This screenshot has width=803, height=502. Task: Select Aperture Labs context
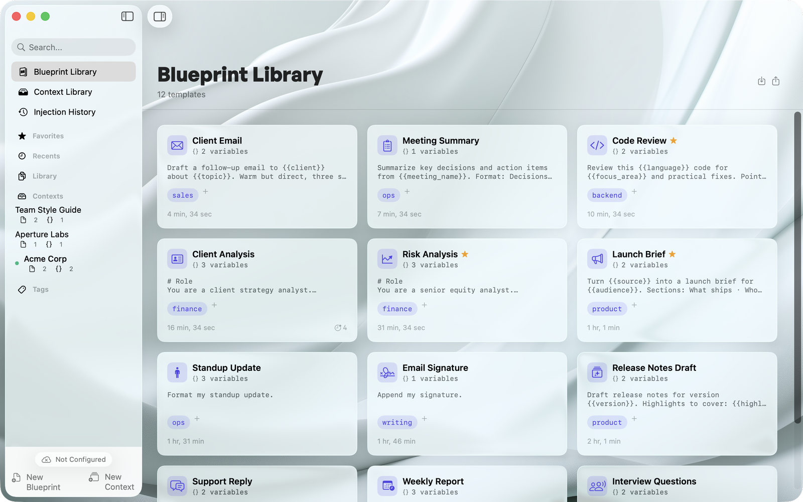pyautogui.click(x=42, y=234)
